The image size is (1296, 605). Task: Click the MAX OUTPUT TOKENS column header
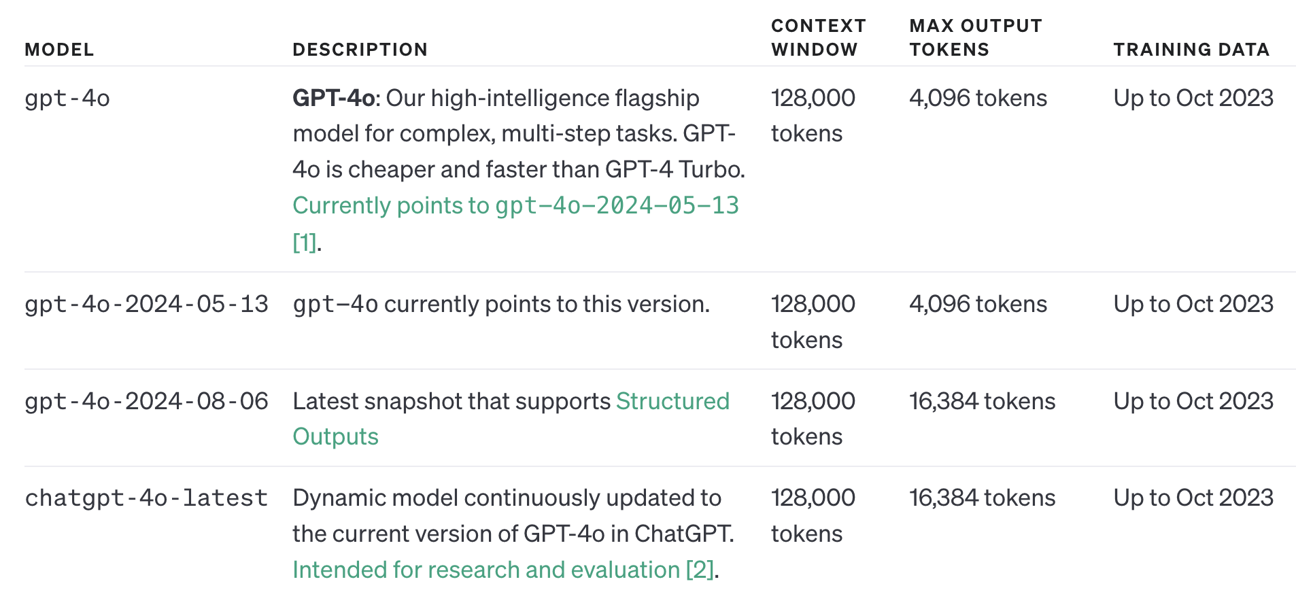pyautogui.click(x=976, y=37)
